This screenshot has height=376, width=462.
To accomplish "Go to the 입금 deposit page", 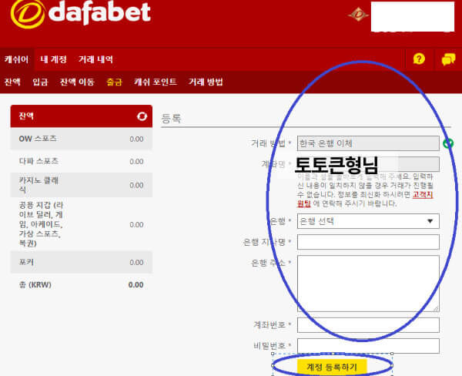I will pyautogui.click(x=40, y=82).
